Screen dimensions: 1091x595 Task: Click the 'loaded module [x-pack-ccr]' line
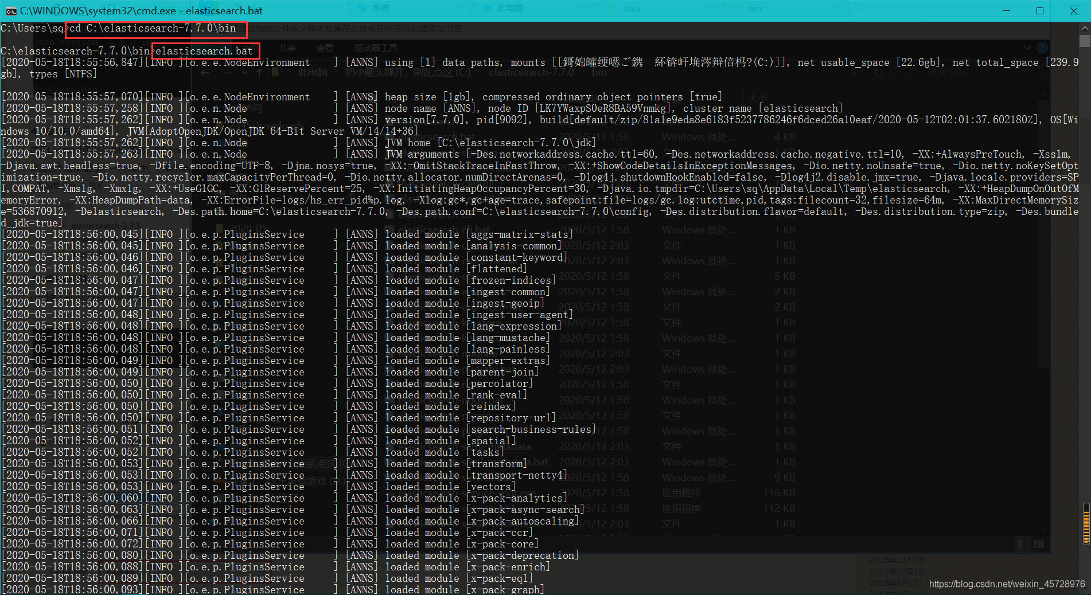tap(459, 533)
